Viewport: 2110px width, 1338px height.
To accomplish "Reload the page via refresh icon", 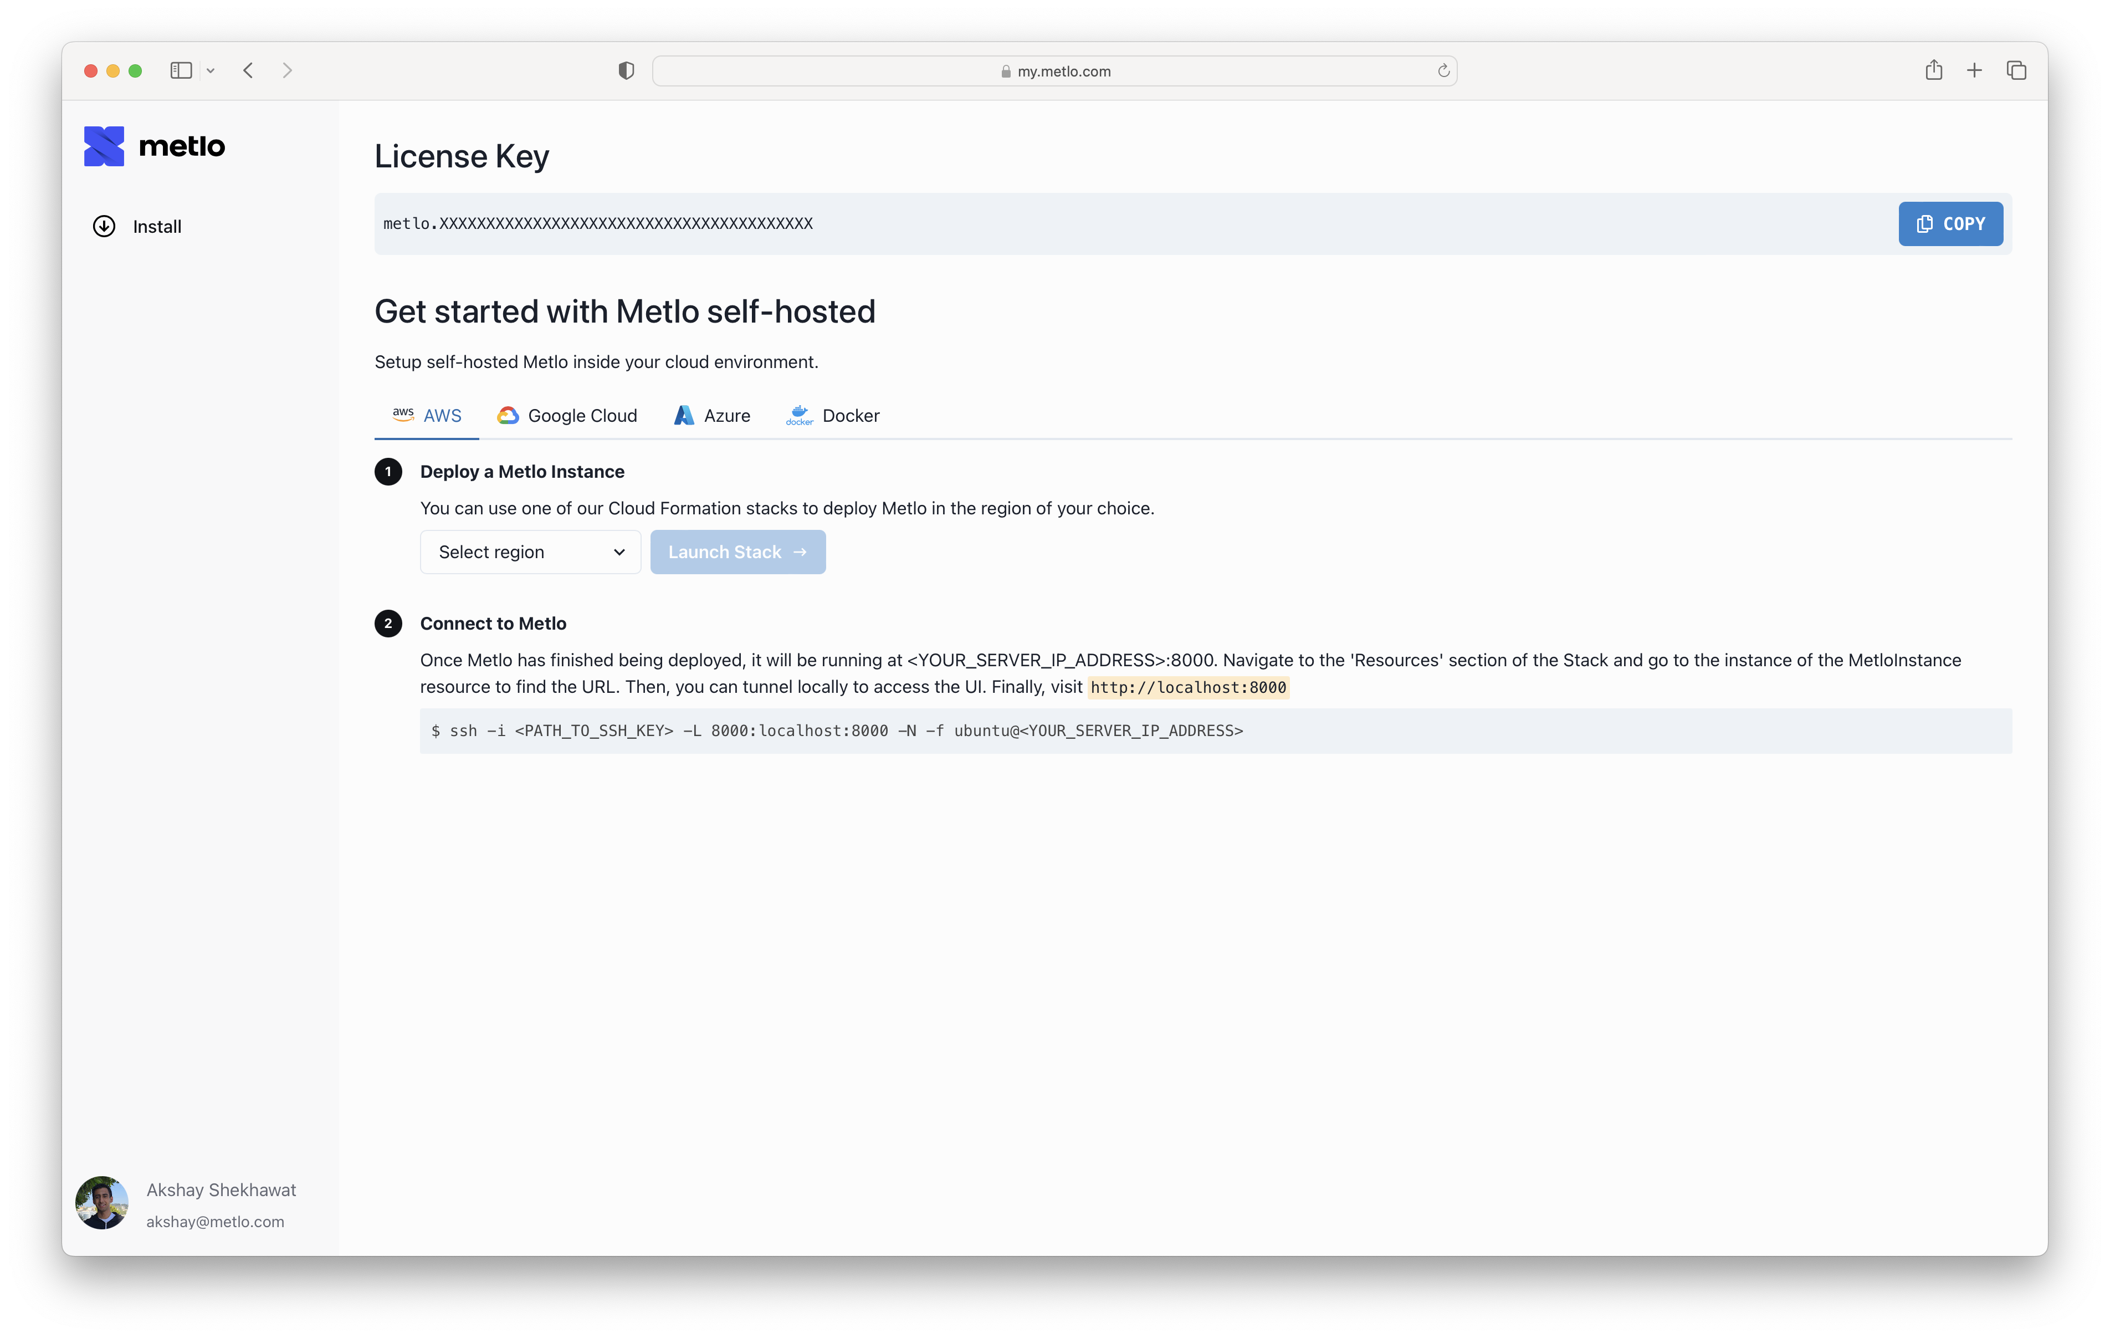I will [x=1442, y=71].
